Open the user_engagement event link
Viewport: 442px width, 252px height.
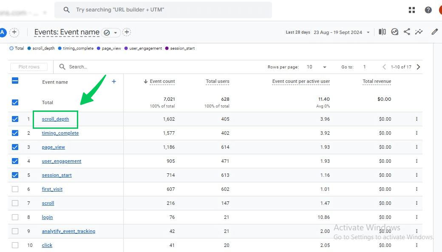pos(62,161)
